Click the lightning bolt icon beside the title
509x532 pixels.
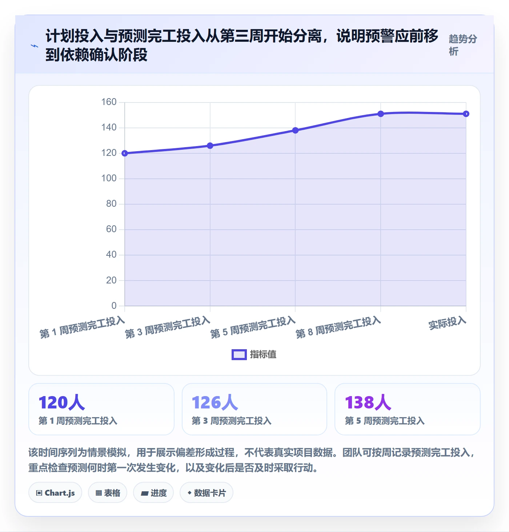35,46
